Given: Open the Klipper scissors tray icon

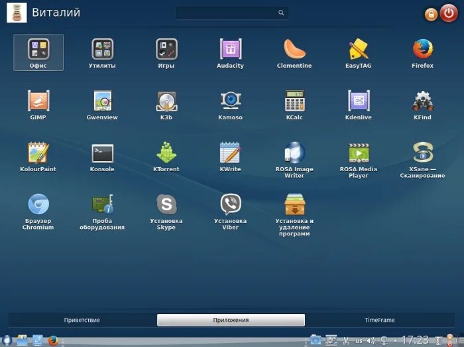Looking at the screenshot, I should click(x=345, y=340).
